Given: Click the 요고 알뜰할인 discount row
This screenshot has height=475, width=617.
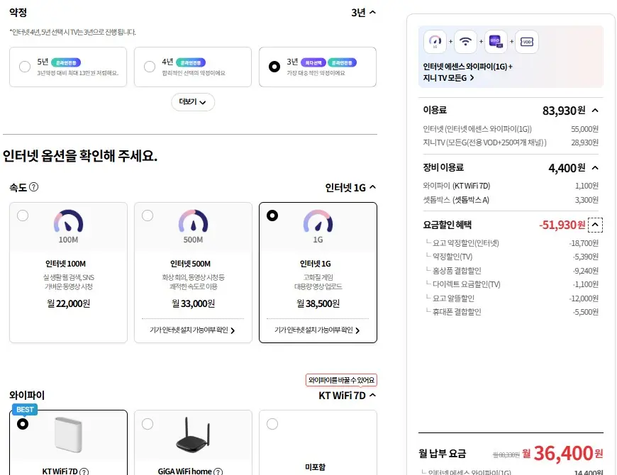Looking at the screenshot, I should [x=511, y=298].
